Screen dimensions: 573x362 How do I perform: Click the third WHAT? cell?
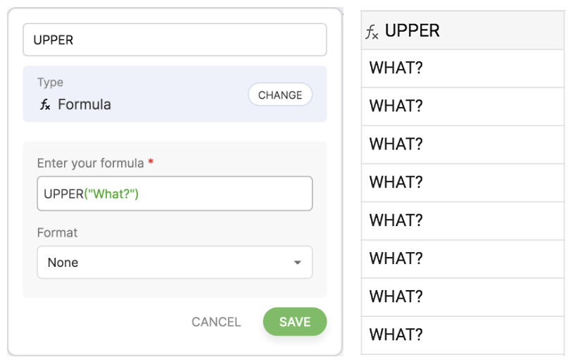pyautogui.click(x=462, y=144)
